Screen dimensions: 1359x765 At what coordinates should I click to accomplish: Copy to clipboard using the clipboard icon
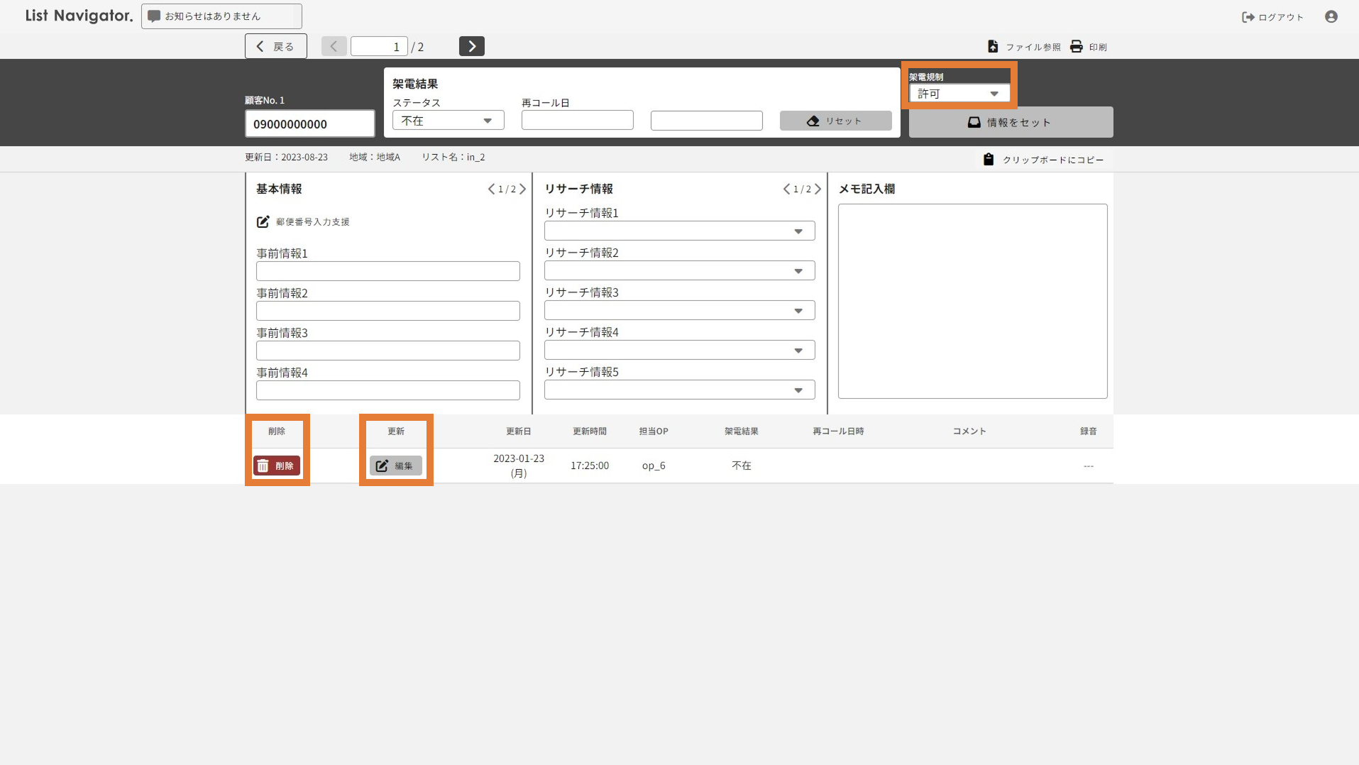tap(988, 160)
